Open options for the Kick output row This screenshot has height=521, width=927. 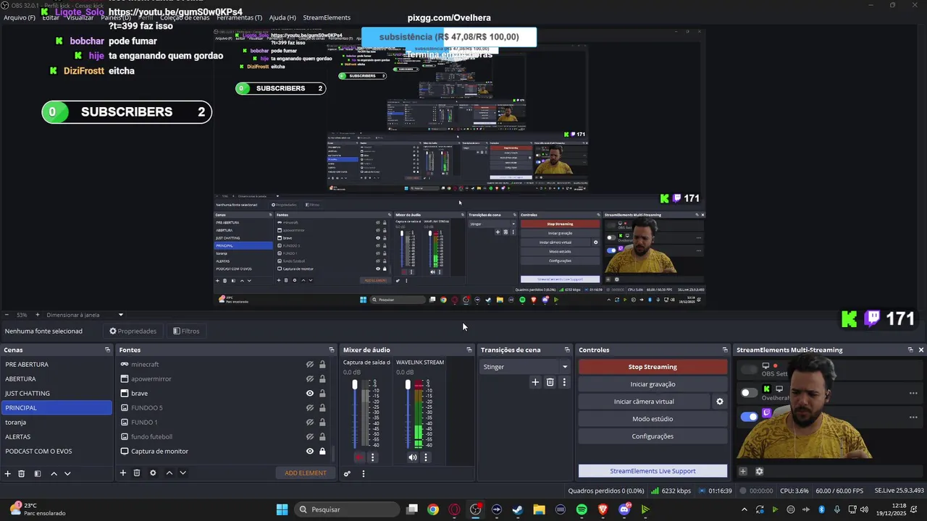coord(913,393)
